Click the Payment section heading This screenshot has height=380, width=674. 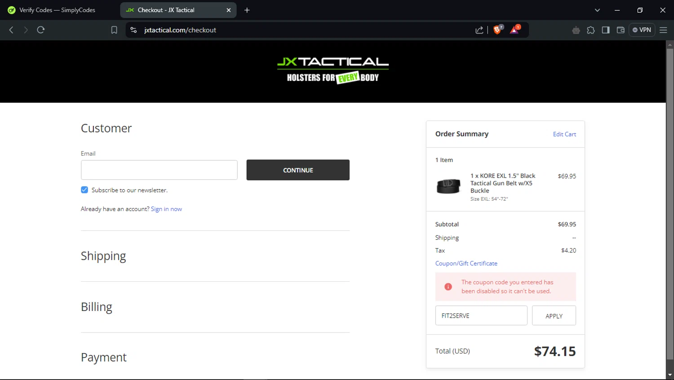click(104, 357)
